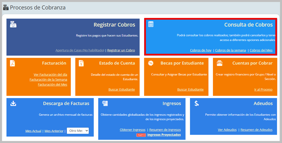The width and height of the screenshot is (282, 143).
Task: Click the certificate icon in Ingresos tile
Action: (x=105, y=103)
